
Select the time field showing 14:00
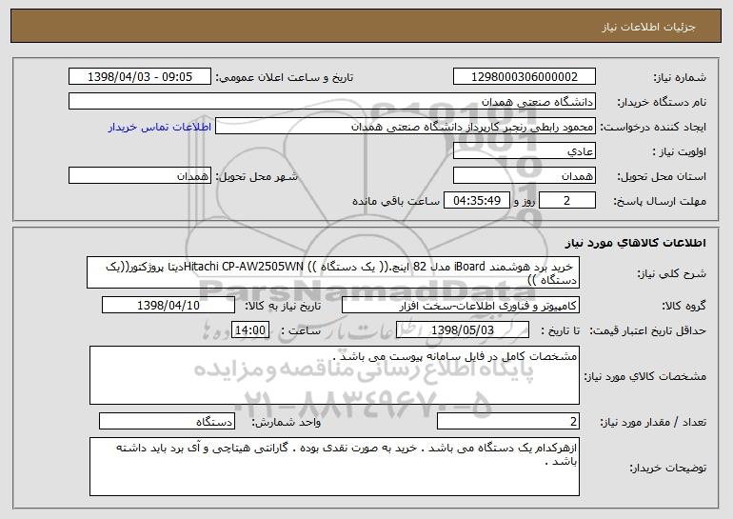[x=250, y=330]
